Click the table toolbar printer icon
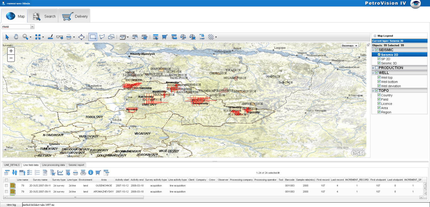This screenshot has width=430, height=207. click(x=75, y=172)
